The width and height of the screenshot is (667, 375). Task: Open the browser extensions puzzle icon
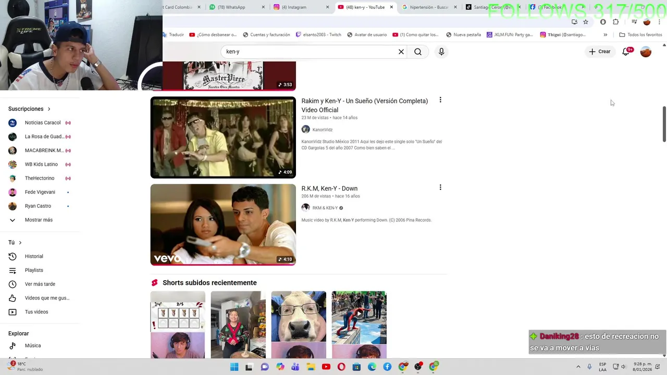616,22
